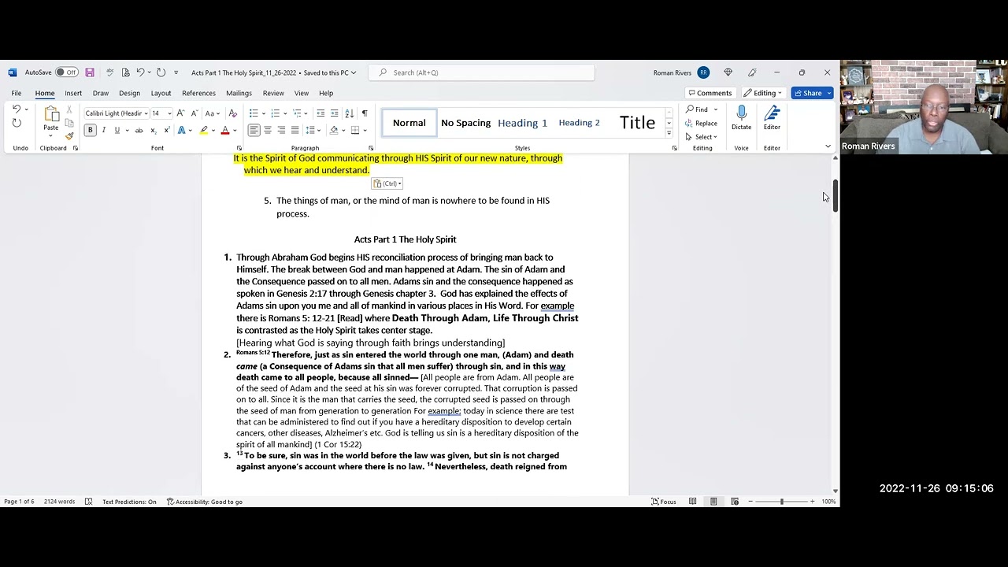Click the Center alignment icon
1008x567 pixels.
point(268,130)
